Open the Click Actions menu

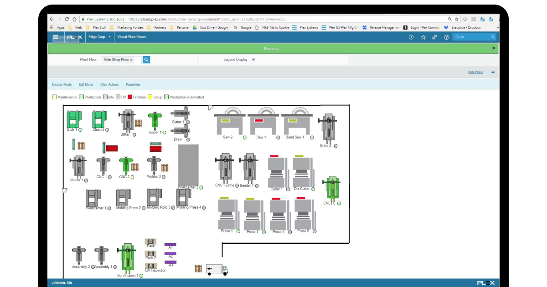click(x=109, y=84)
